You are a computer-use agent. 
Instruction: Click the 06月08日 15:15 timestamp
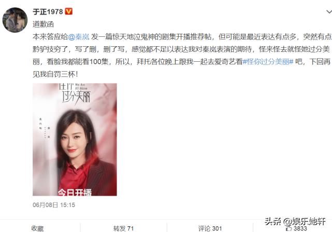pos(54,205)
